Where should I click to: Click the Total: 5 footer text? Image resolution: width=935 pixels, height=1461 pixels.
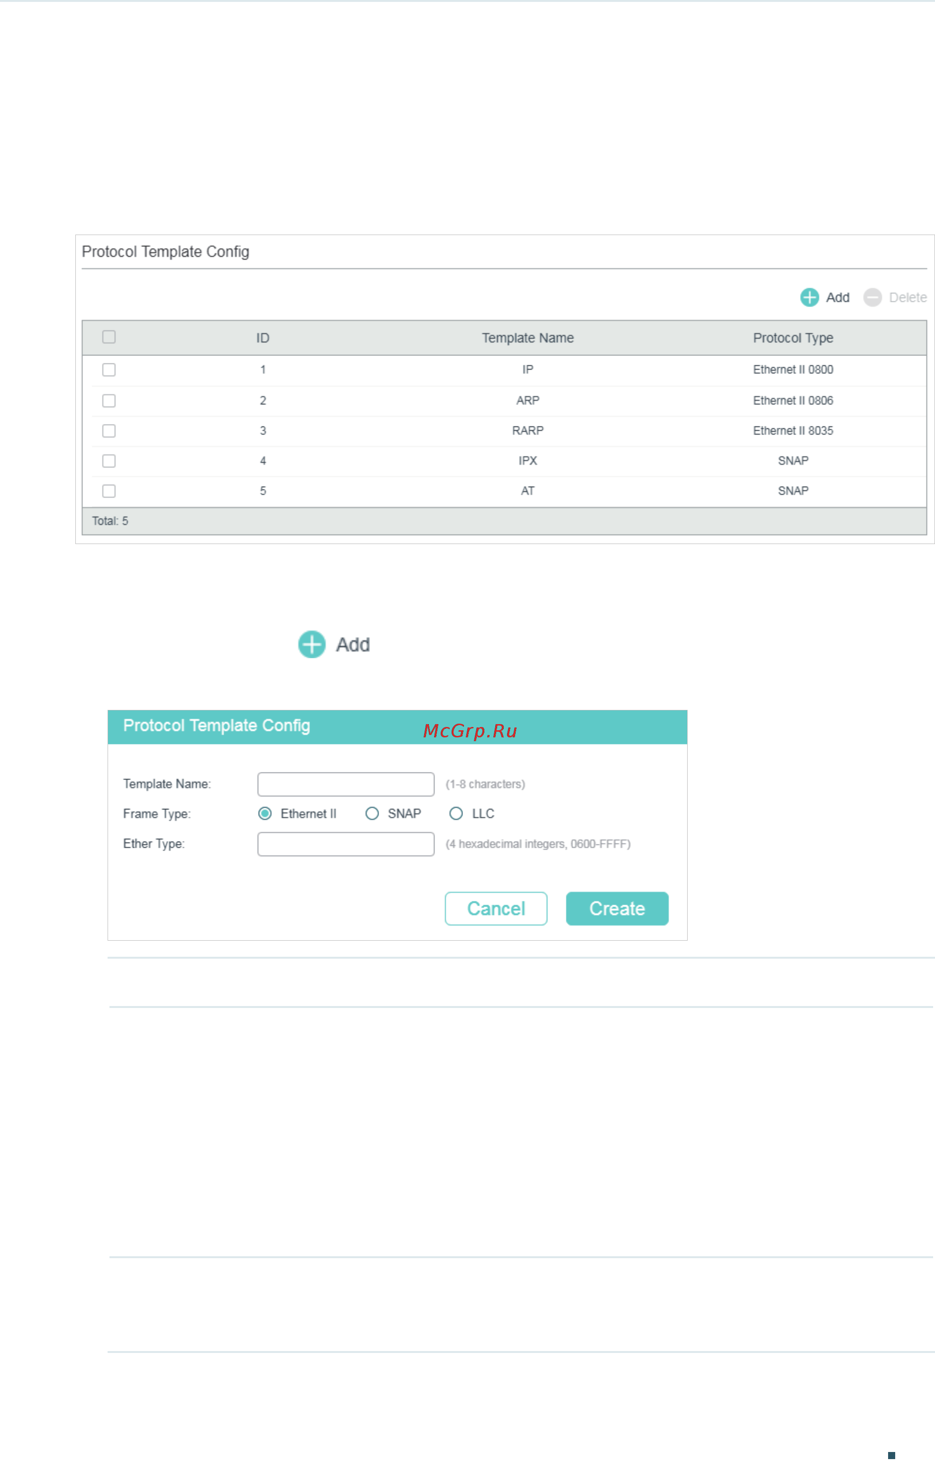[110, 521]
